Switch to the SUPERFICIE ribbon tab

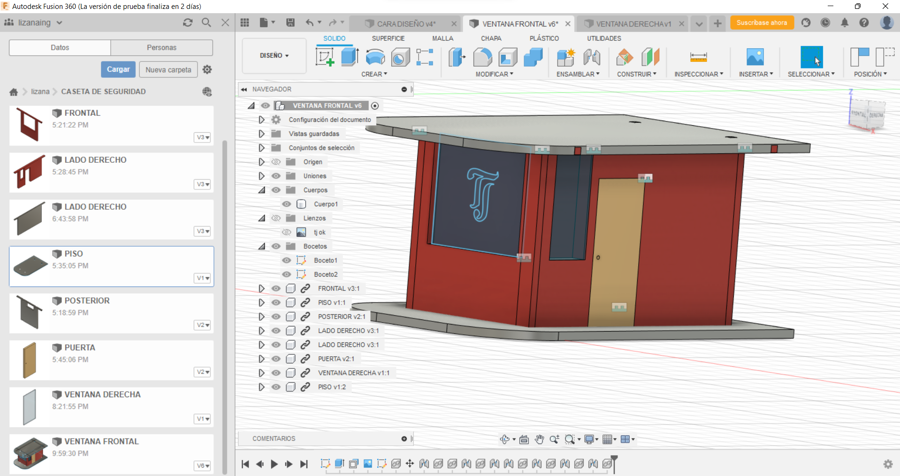[x=388, y=38]
